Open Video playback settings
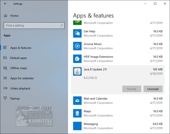Image resolution: width=170 pixels, height=134 pixels. point(20,88)
